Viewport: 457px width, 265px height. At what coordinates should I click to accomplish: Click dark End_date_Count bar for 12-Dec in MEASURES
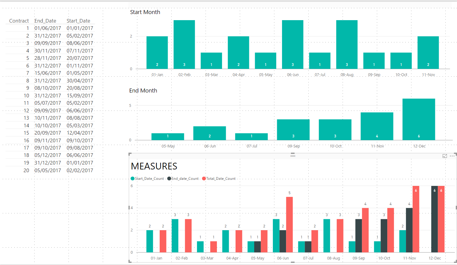point(434,219)
